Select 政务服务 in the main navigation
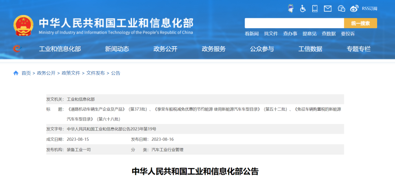Screen dimensions: 395x189 click(x=214, y=49)
